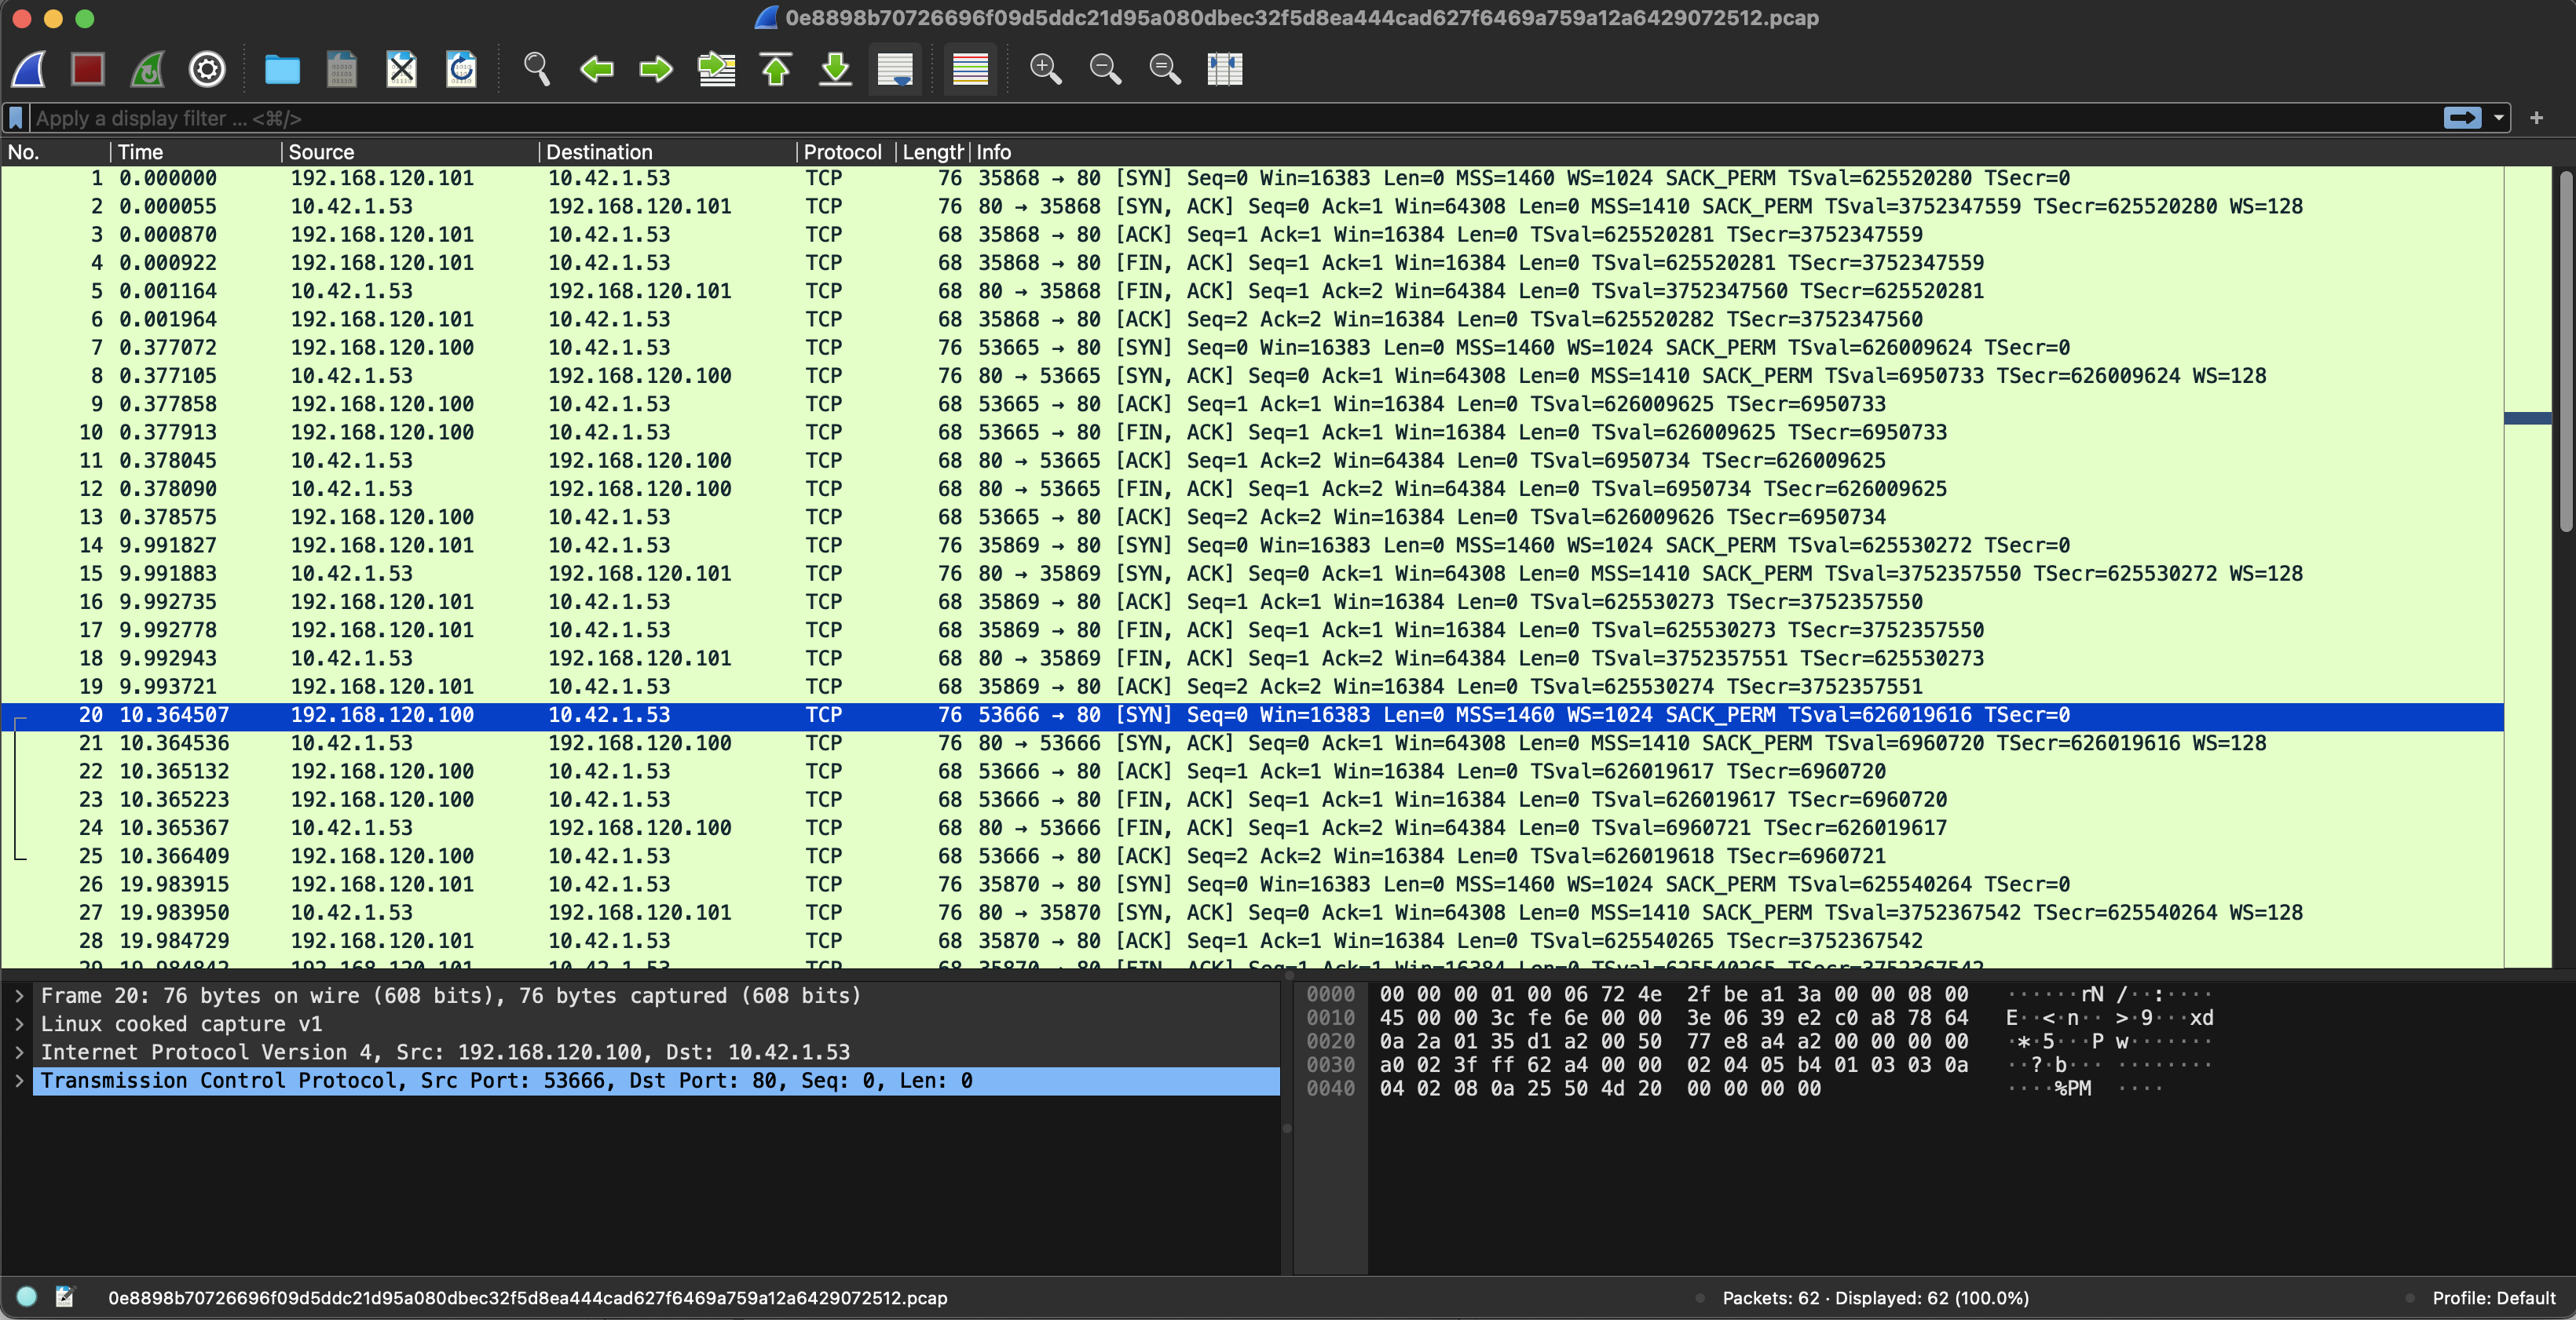Sort by the Destination column header
The image size is (2576, 1320).
(x=668, y=152)
